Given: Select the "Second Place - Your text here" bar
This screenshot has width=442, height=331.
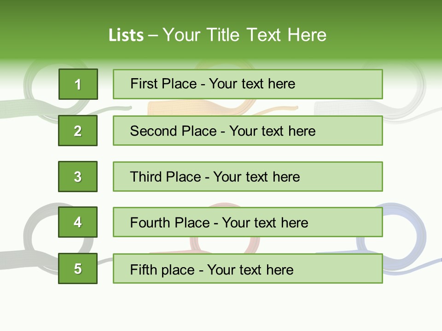Looking at the screenshot, I should coord(248,131).
